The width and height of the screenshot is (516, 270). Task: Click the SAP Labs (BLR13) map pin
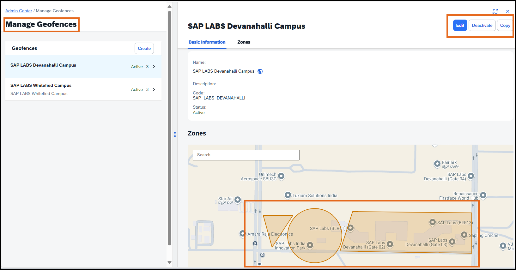pyautogui.click(x=432, y=222)
